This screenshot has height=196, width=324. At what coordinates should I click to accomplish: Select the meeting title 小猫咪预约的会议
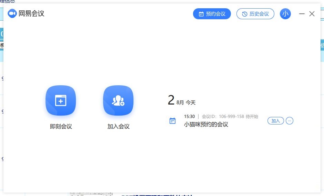206,124
